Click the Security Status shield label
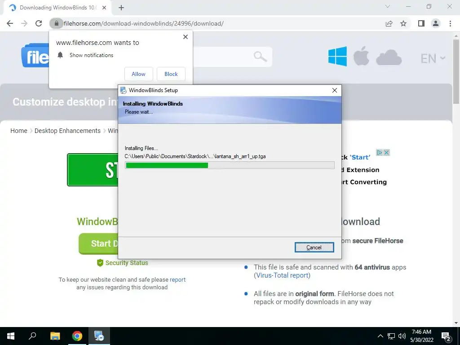The image size is (460, 345). point(122,263)
